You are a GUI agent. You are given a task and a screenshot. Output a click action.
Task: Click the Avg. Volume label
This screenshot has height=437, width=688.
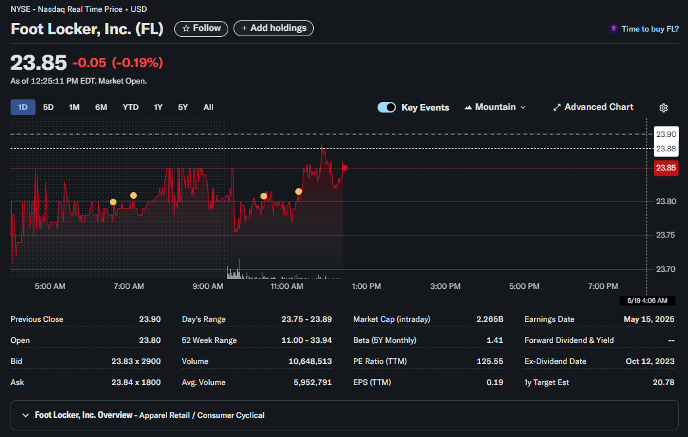tap(204, 382)
